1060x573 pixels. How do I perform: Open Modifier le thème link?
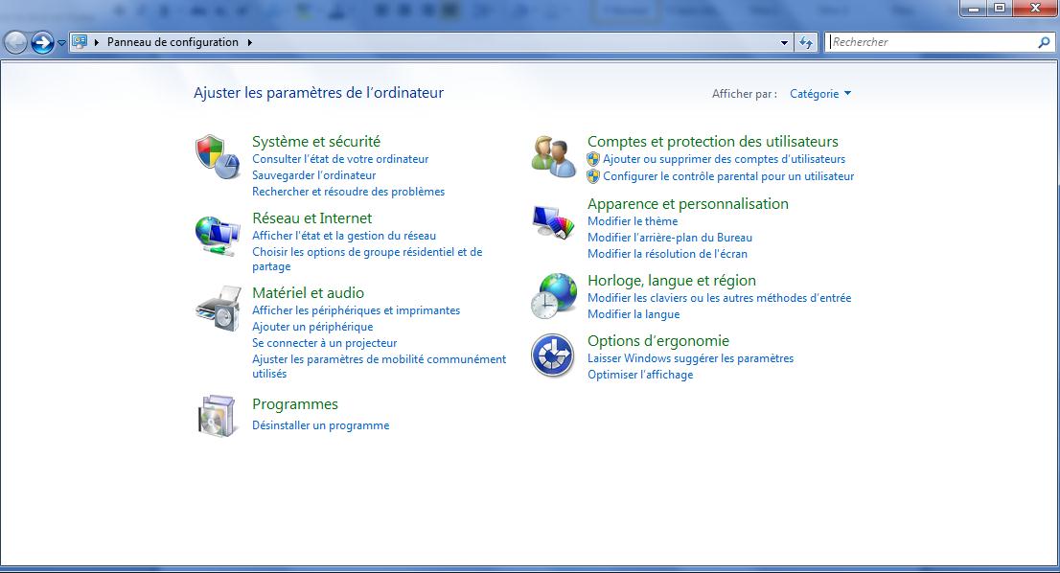[x=632, y=221]
